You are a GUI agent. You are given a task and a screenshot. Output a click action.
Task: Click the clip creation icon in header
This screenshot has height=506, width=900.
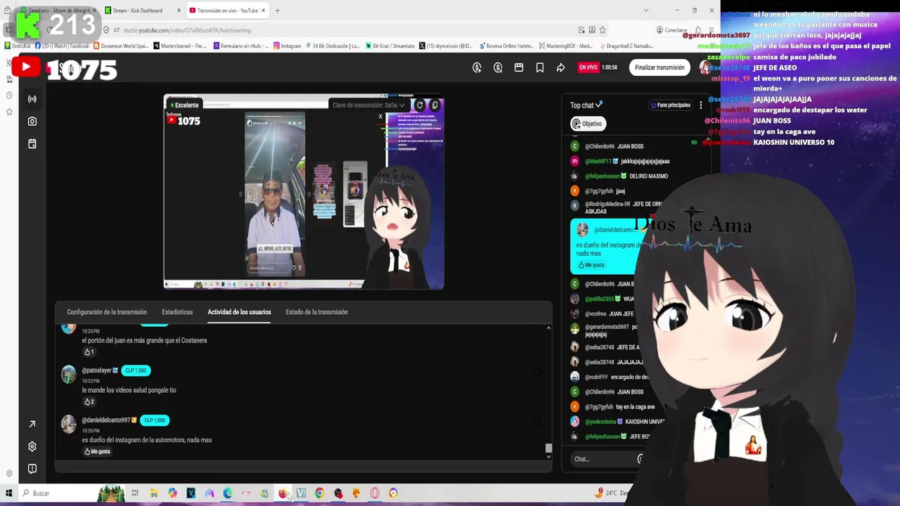coord(519,67)
